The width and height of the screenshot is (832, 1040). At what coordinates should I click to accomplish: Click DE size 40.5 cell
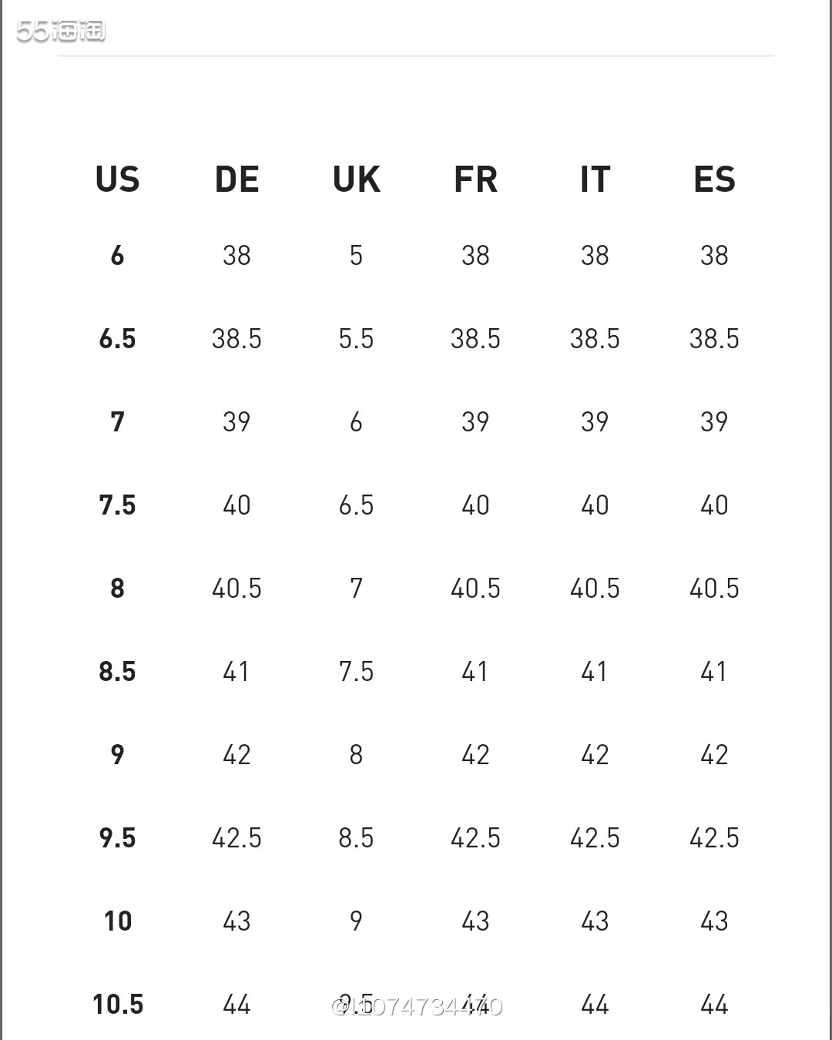click(237, 588)
